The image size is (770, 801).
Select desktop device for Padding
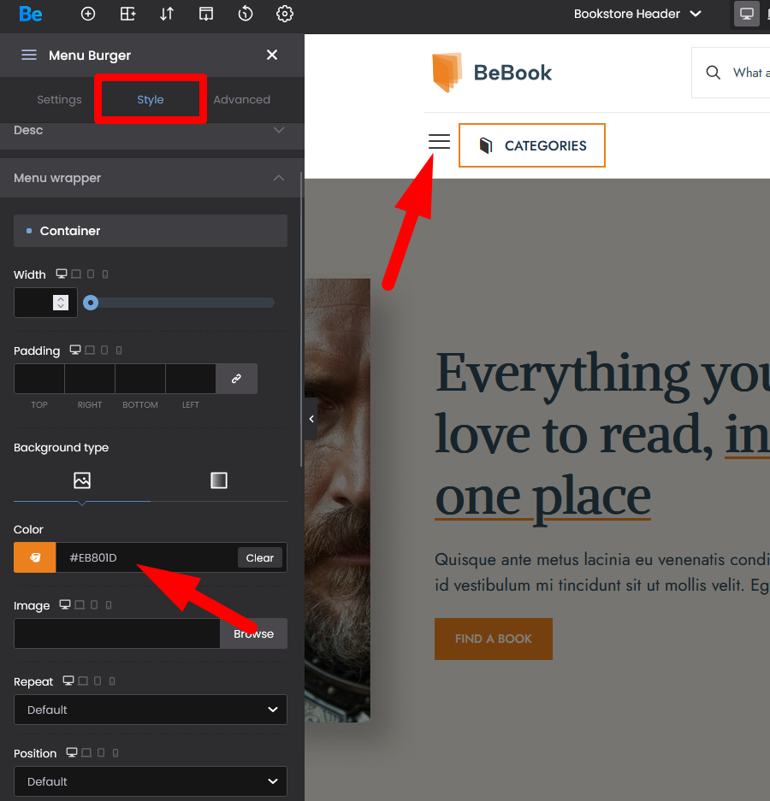75,350
